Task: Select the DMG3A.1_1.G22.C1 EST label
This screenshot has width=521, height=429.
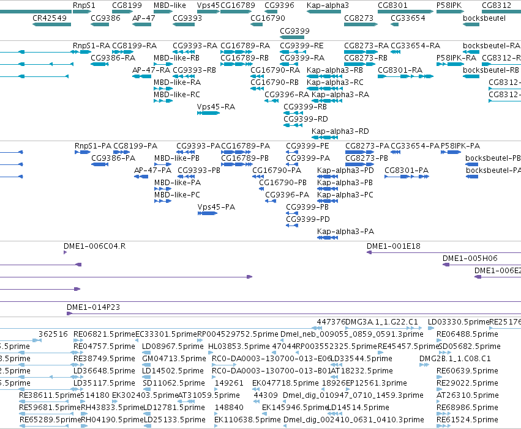Action: click(381, 322)
